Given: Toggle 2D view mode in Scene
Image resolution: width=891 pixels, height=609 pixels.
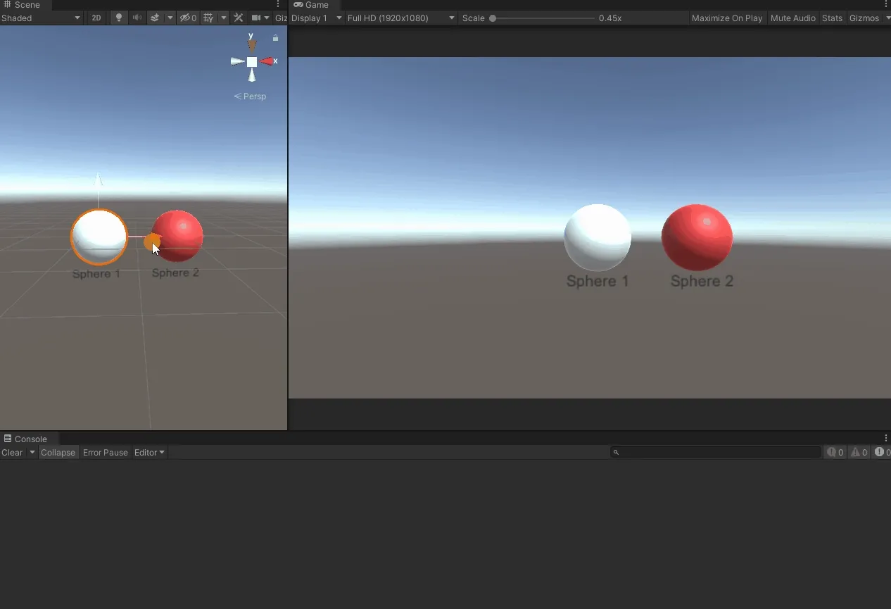Looking at the screenshot, I should point(96,18).
